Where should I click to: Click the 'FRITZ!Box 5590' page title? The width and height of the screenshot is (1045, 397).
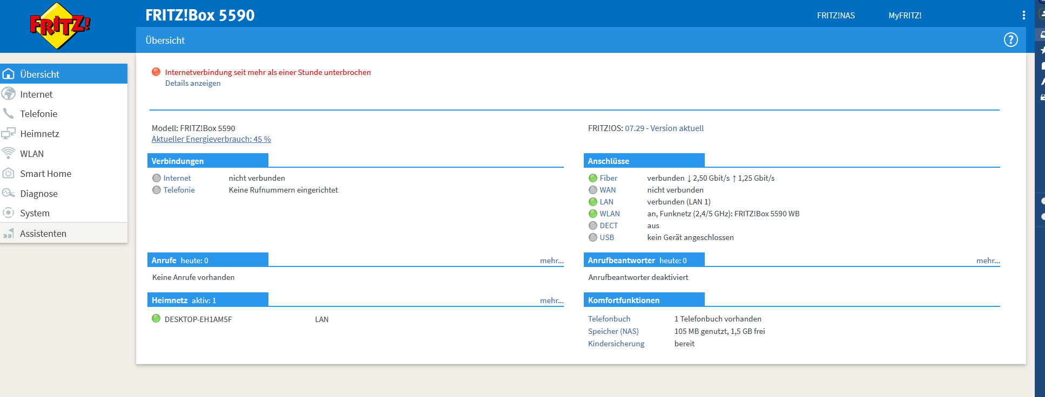[200, 15]
